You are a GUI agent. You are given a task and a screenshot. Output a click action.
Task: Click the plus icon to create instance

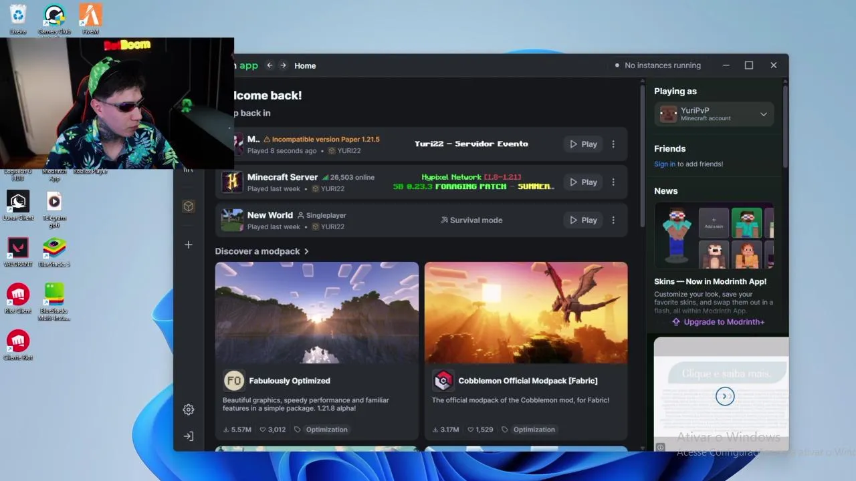pyautogui.click(x=189, y=245)
